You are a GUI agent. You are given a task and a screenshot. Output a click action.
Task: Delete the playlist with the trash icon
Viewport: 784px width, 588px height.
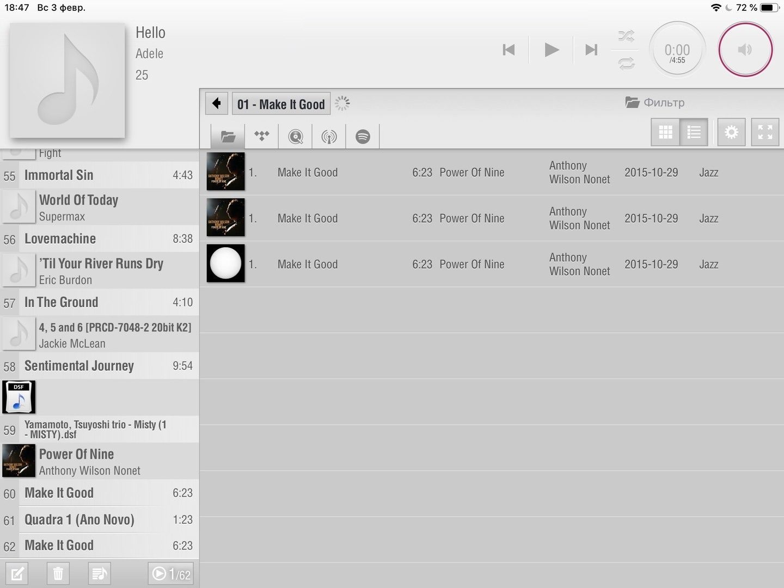pos(58,574)
